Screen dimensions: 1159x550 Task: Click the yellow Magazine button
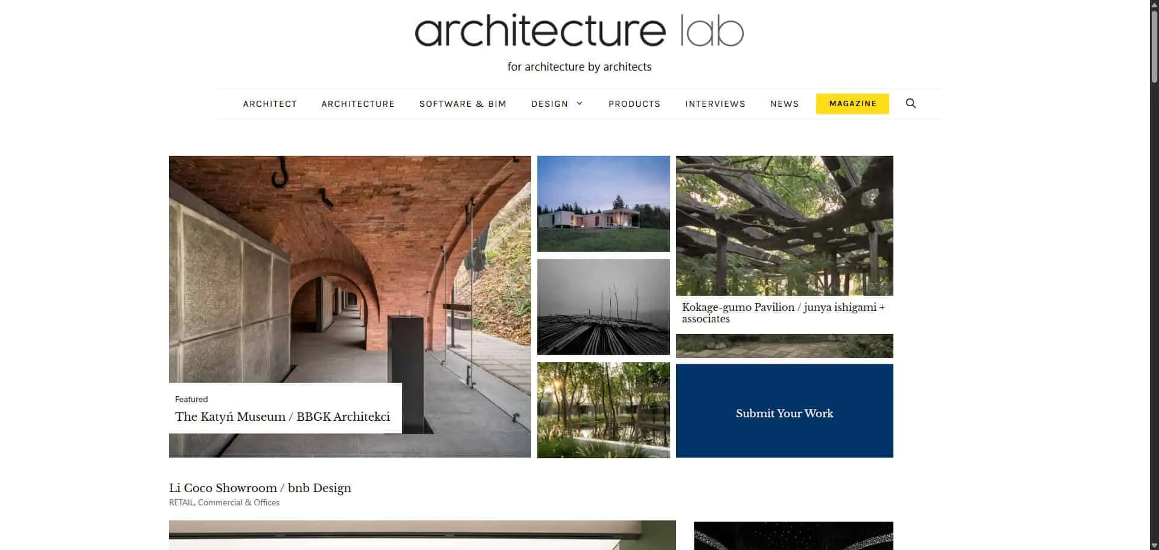852,104
